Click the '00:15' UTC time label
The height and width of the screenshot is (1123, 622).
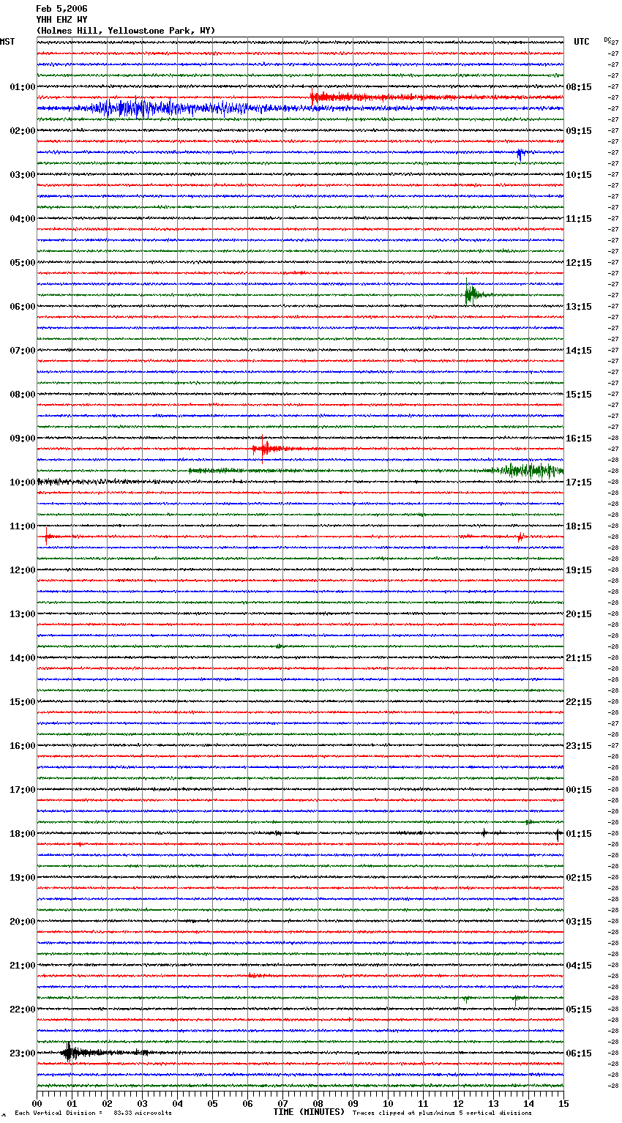pos(579,790)
